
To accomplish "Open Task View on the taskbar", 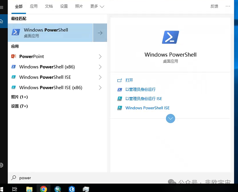I will pos(15,189).
